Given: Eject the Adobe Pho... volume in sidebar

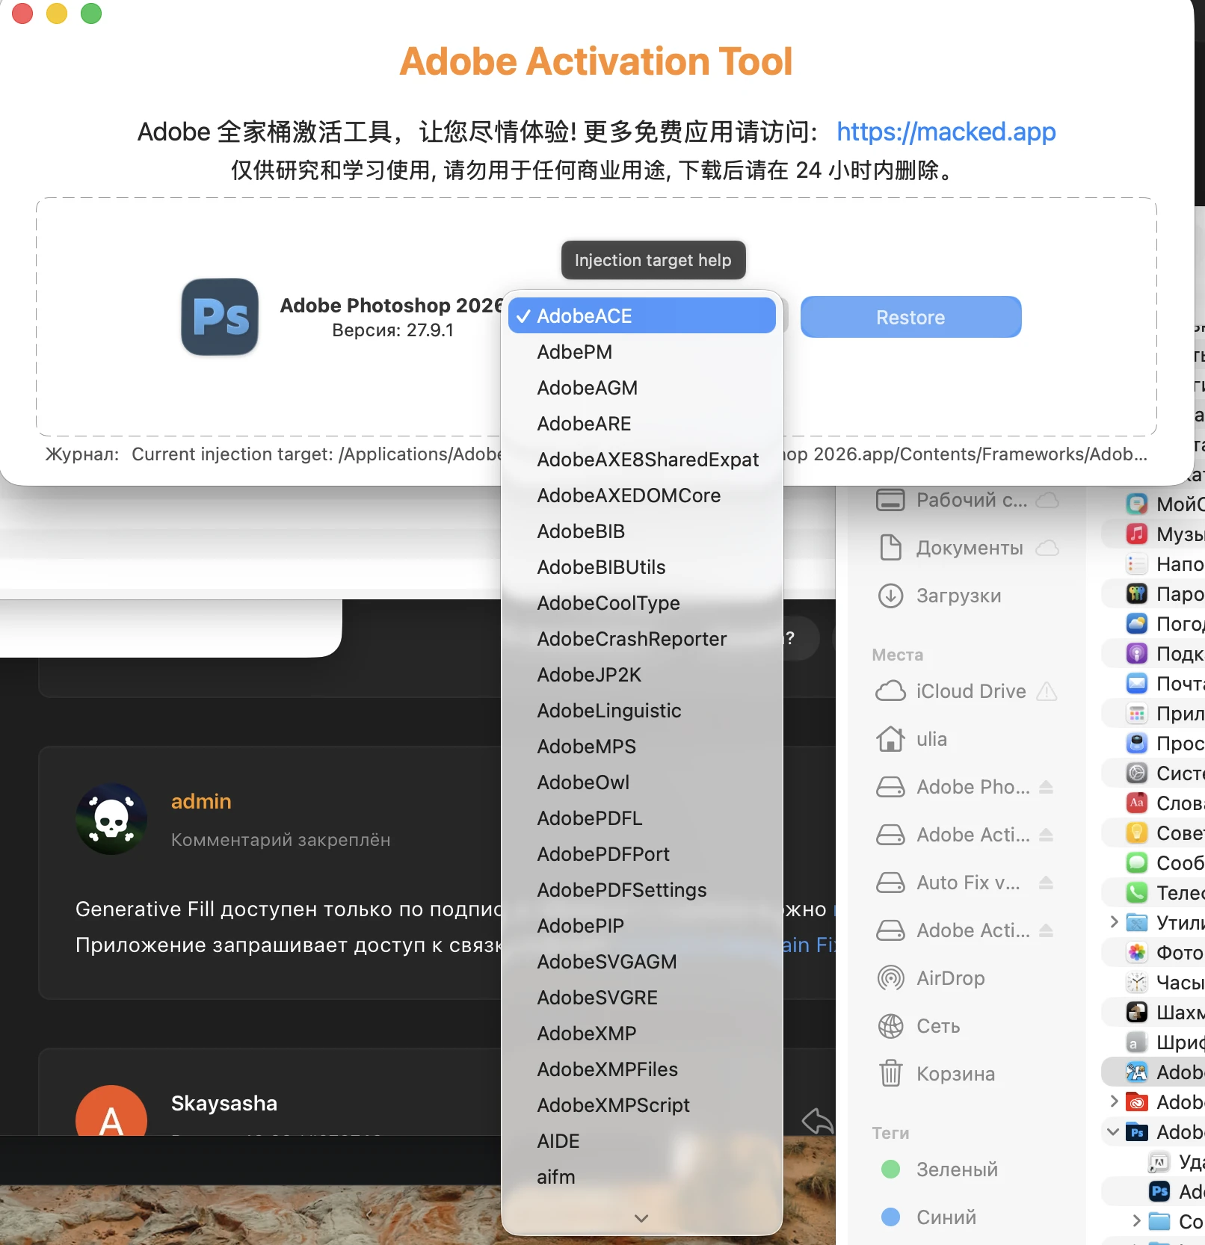Looking at the screenshot, I should tap(1047, 787).
